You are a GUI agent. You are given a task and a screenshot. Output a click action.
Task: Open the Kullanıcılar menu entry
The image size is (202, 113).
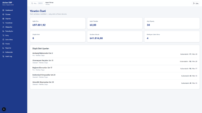[14, 52]
